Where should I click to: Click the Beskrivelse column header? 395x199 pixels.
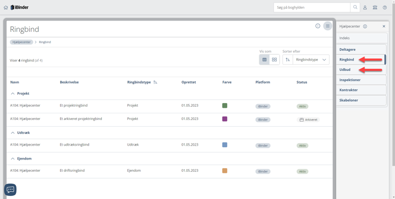coord(69,82)
